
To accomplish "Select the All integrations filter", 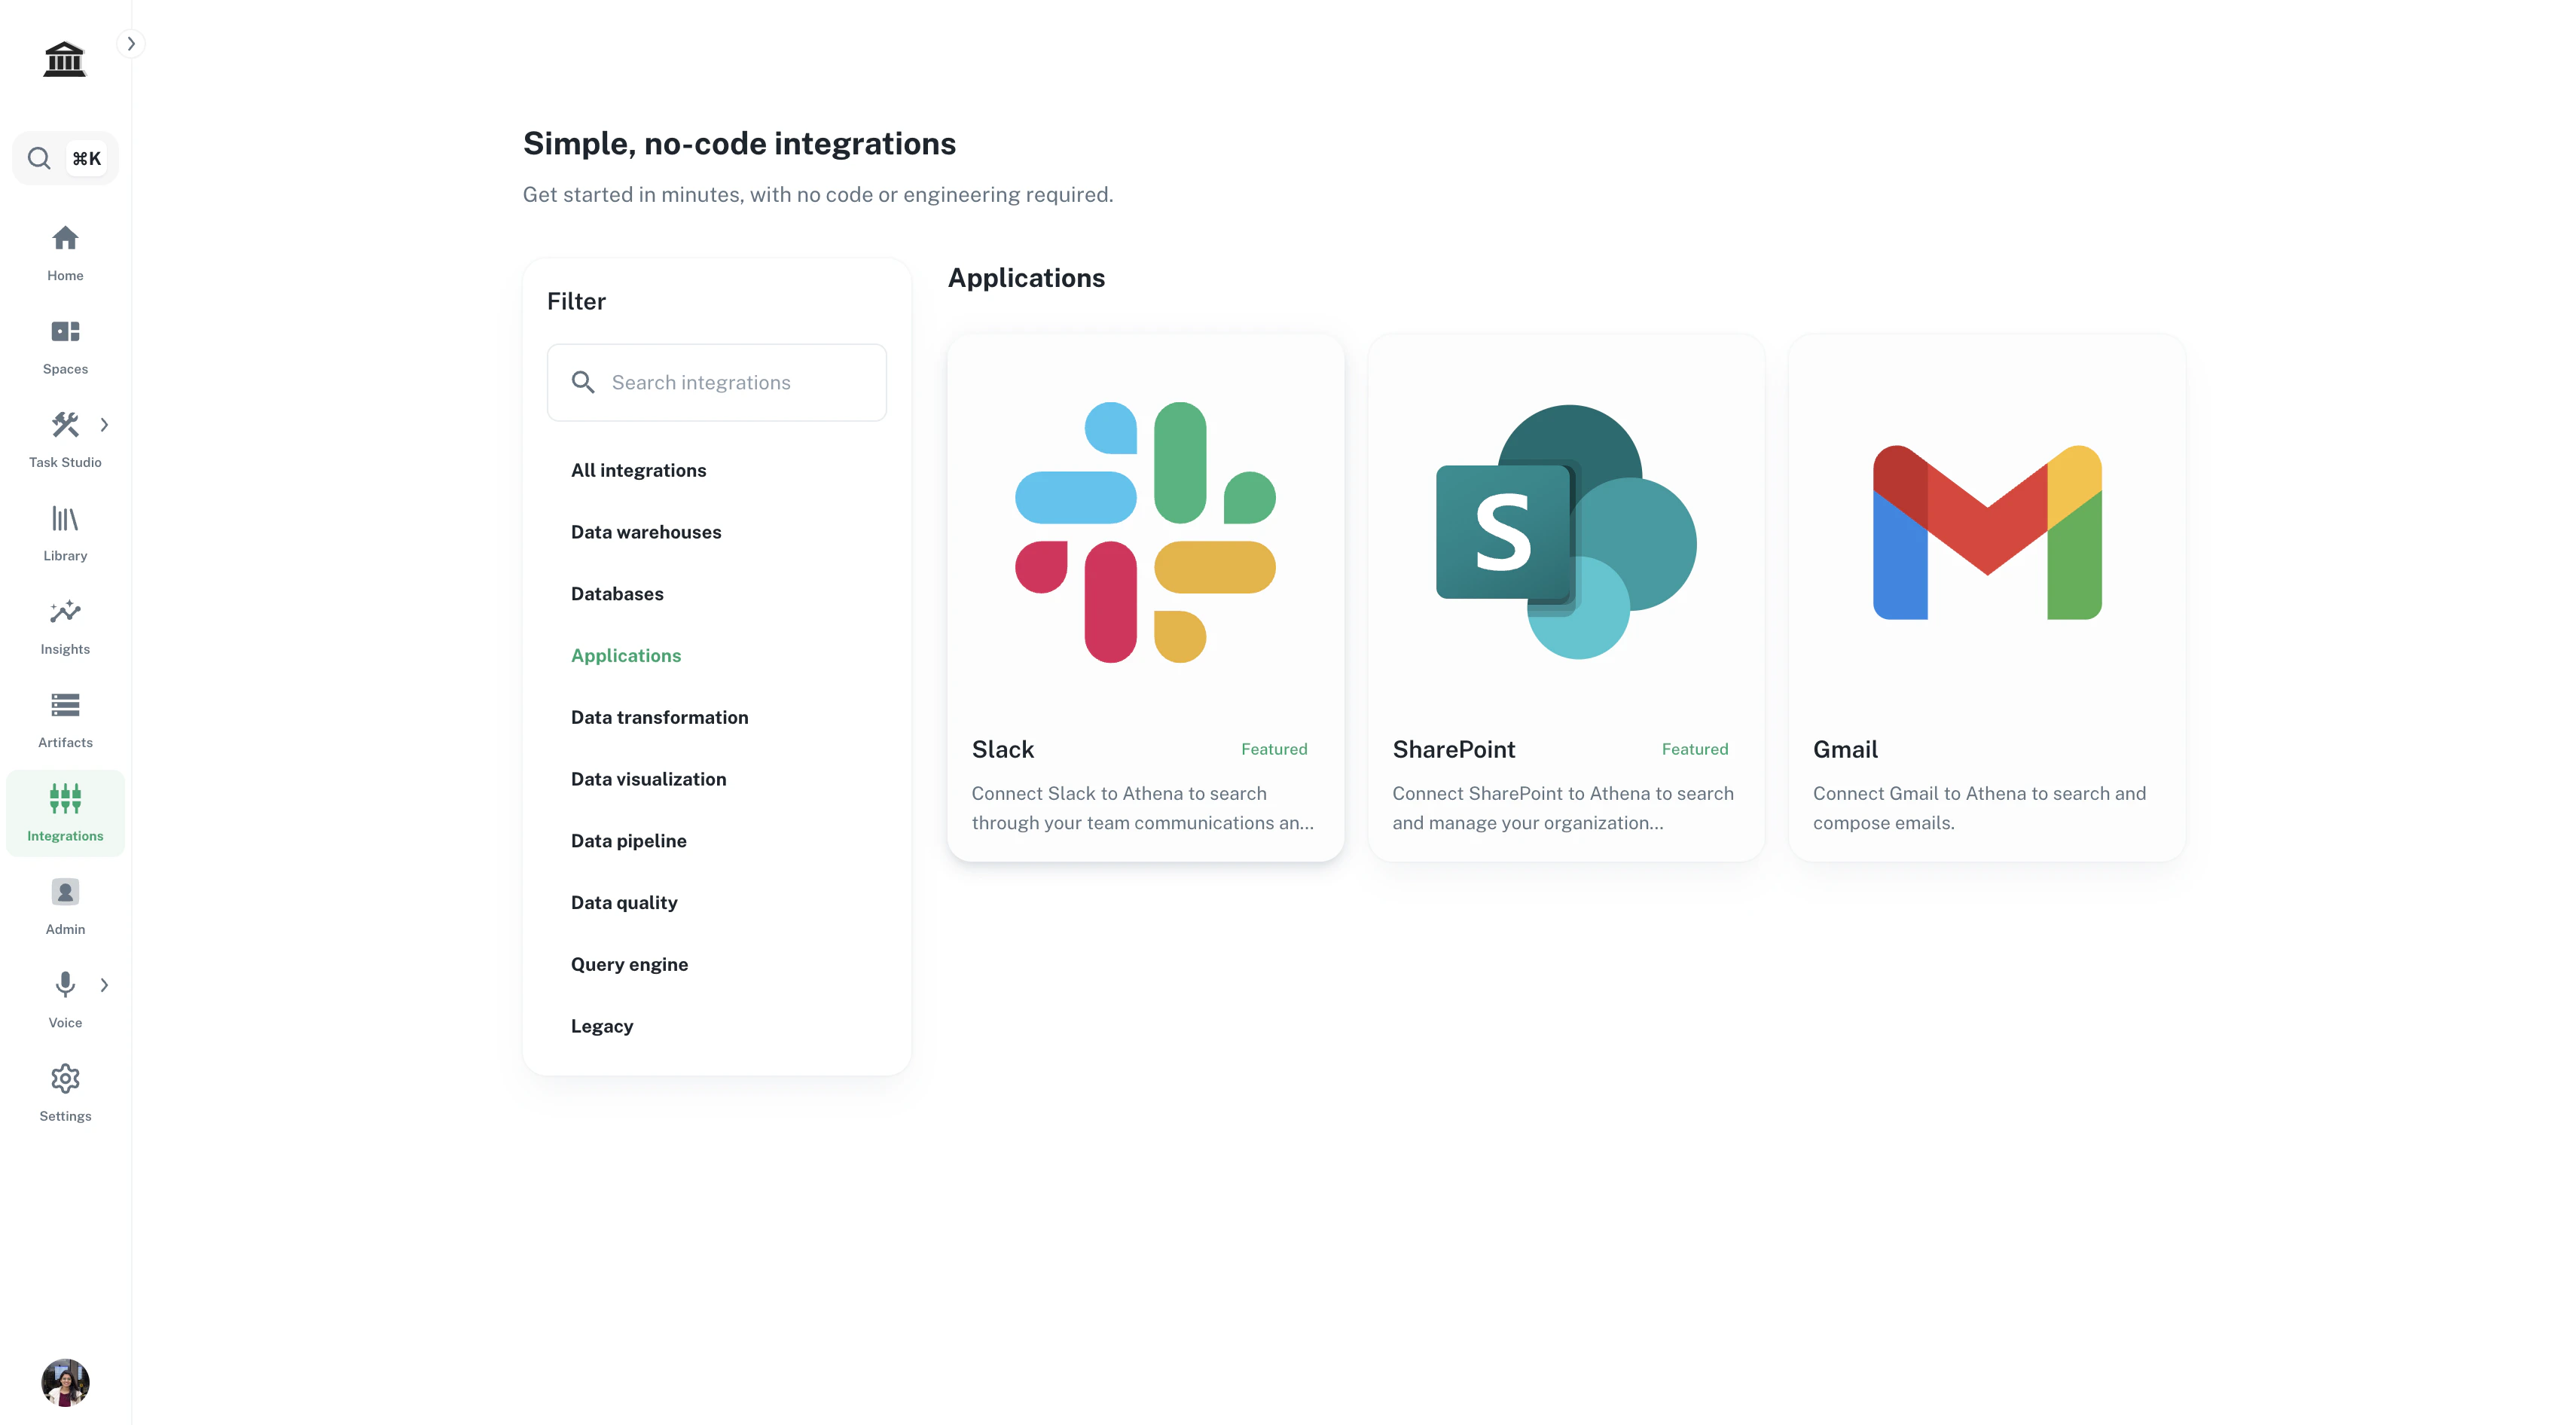I will point(638,470).
